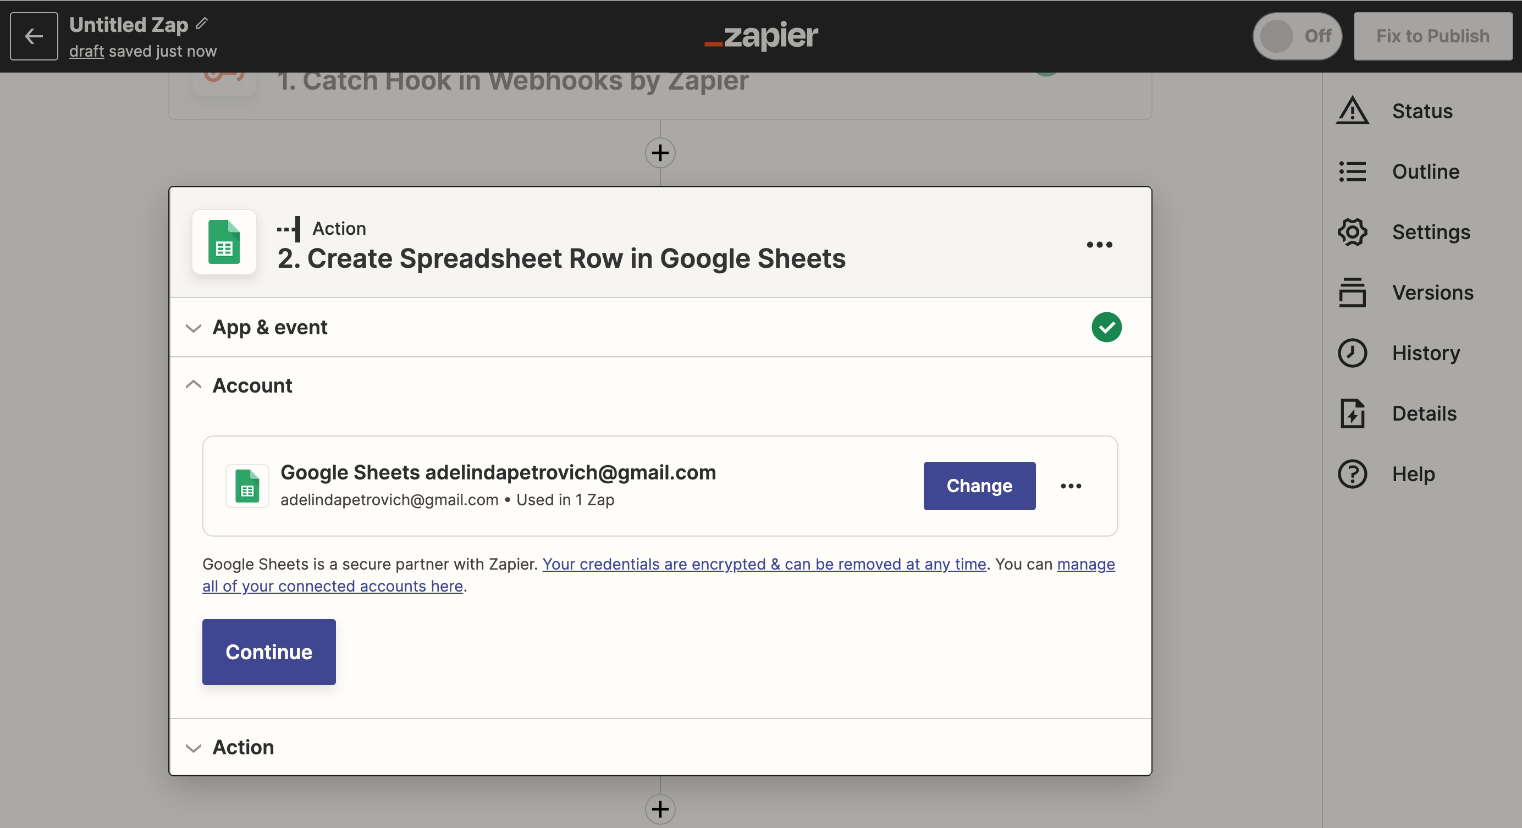Open Versions stack icon in sidebar
Viewport: 1522px width, 828px height.
click(x=1353, y=292)
